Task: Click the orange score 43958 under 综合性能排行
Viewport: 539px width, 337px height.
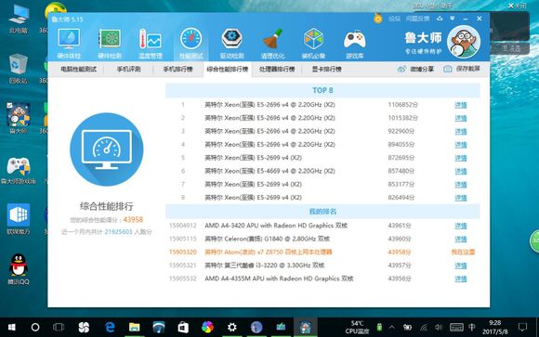Action: [133, 219]
